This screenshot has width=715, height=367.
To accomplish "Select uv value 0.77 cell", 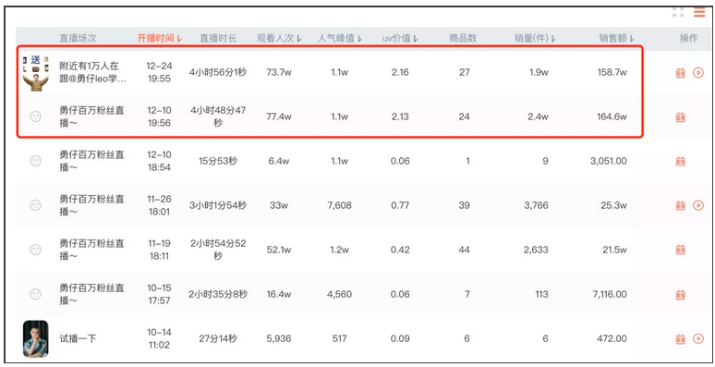I will click(400, 205).
